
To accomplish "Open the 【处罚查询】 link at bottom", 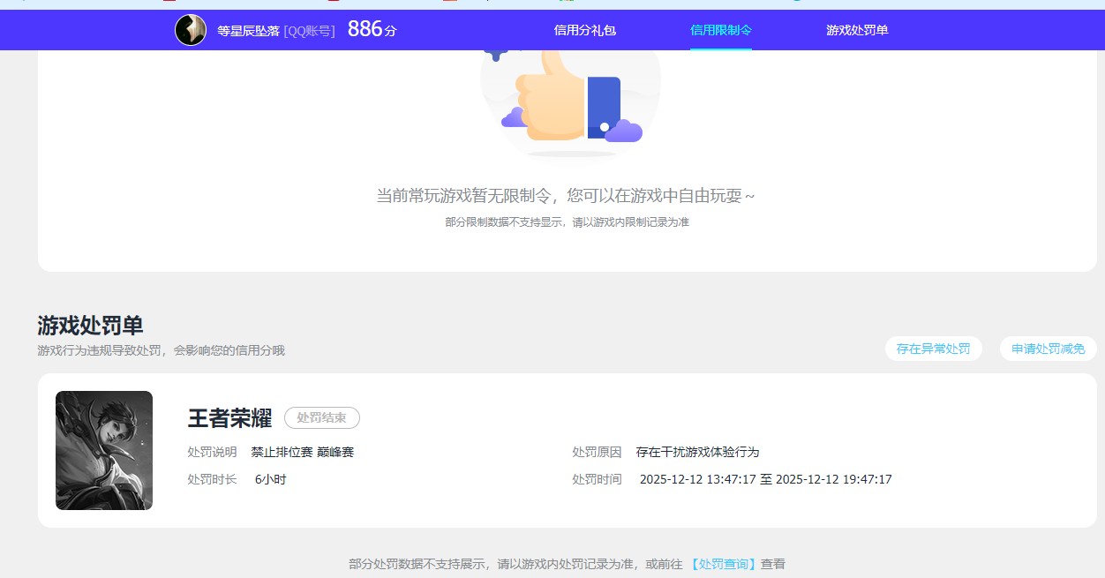I will pos(722,563).
